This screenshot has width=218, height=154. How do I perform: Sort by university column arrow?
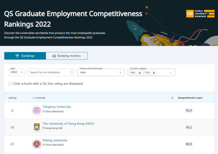[33, 98]
